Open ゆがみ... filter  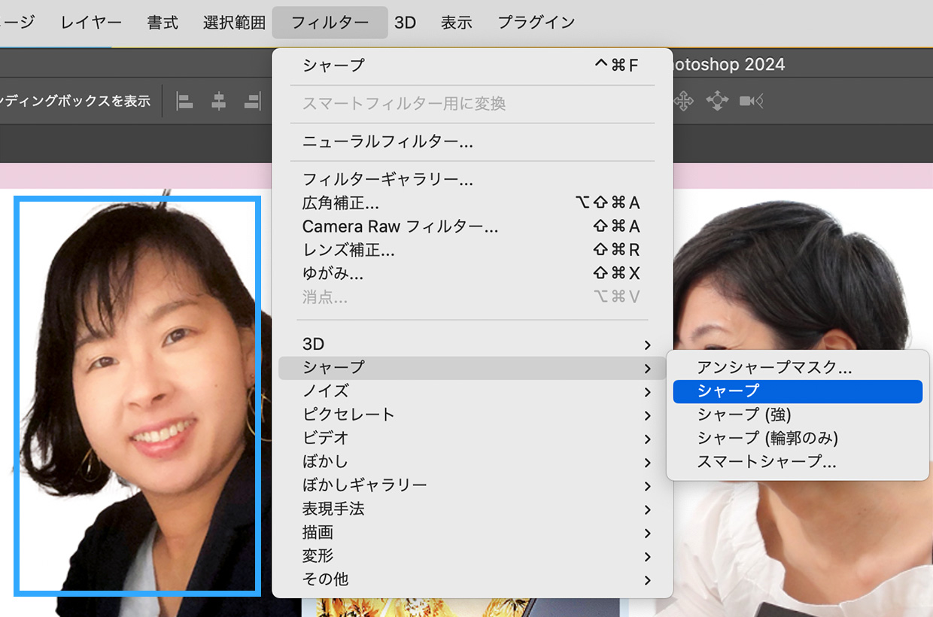[472, 273]
